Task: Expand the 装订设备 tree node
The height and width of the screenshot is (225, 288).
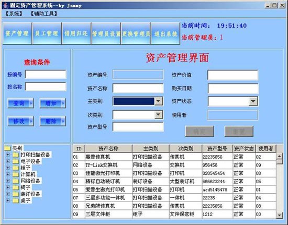Action: tap(8, 194)
